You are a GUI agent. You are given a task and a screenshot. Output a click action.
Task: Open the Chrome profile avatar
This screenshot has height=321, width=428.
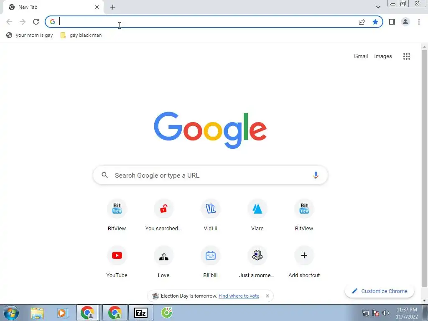[x=405, y=22]
